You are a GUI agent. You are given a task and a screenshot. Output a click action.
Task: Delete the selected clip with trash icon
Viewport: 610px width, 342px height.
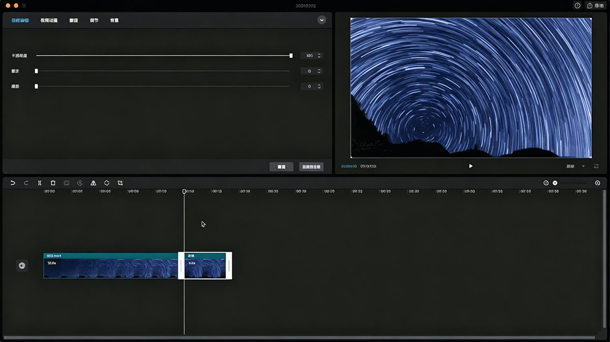(53, 183)
